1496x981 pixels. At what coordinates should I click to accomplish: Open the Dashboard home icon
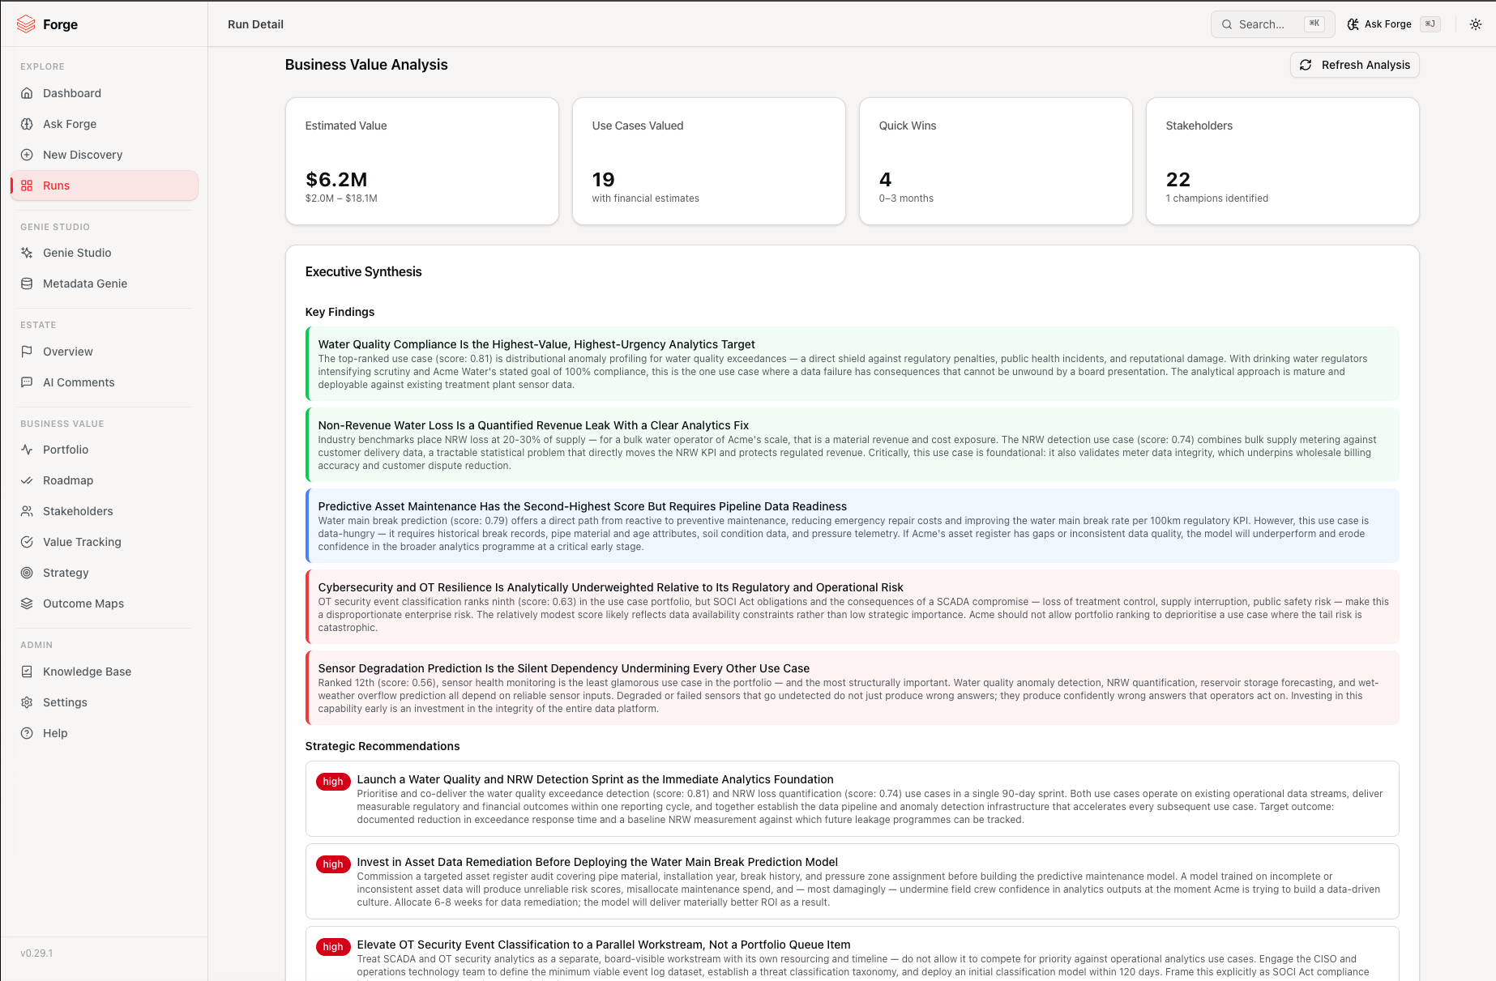[27, 93]
